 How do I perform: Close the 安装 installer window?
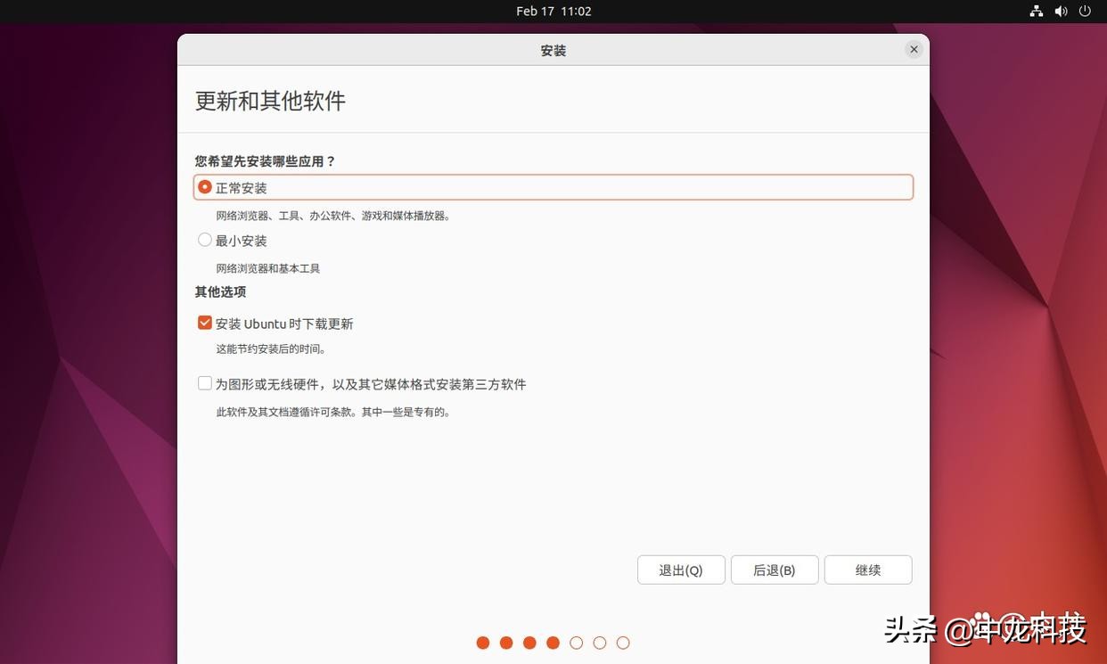click(x=913, y=48)
